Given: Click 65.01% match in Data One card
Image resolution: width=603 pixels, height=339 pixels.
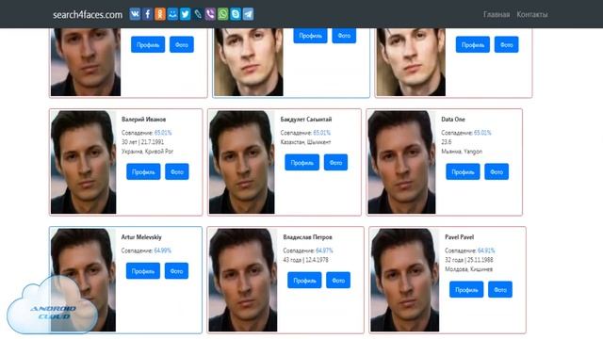Looking at the screenshot, I should (482, 133).
